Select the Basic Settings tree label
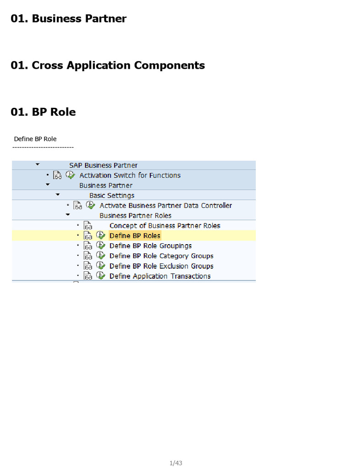Screen dimensions: 352x470 pos(112,196)
